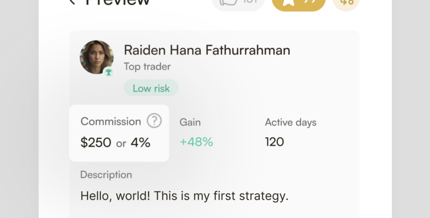Click the round gold percent icon
The height and width of the screenshot is (218, 430).
point(346,3)
